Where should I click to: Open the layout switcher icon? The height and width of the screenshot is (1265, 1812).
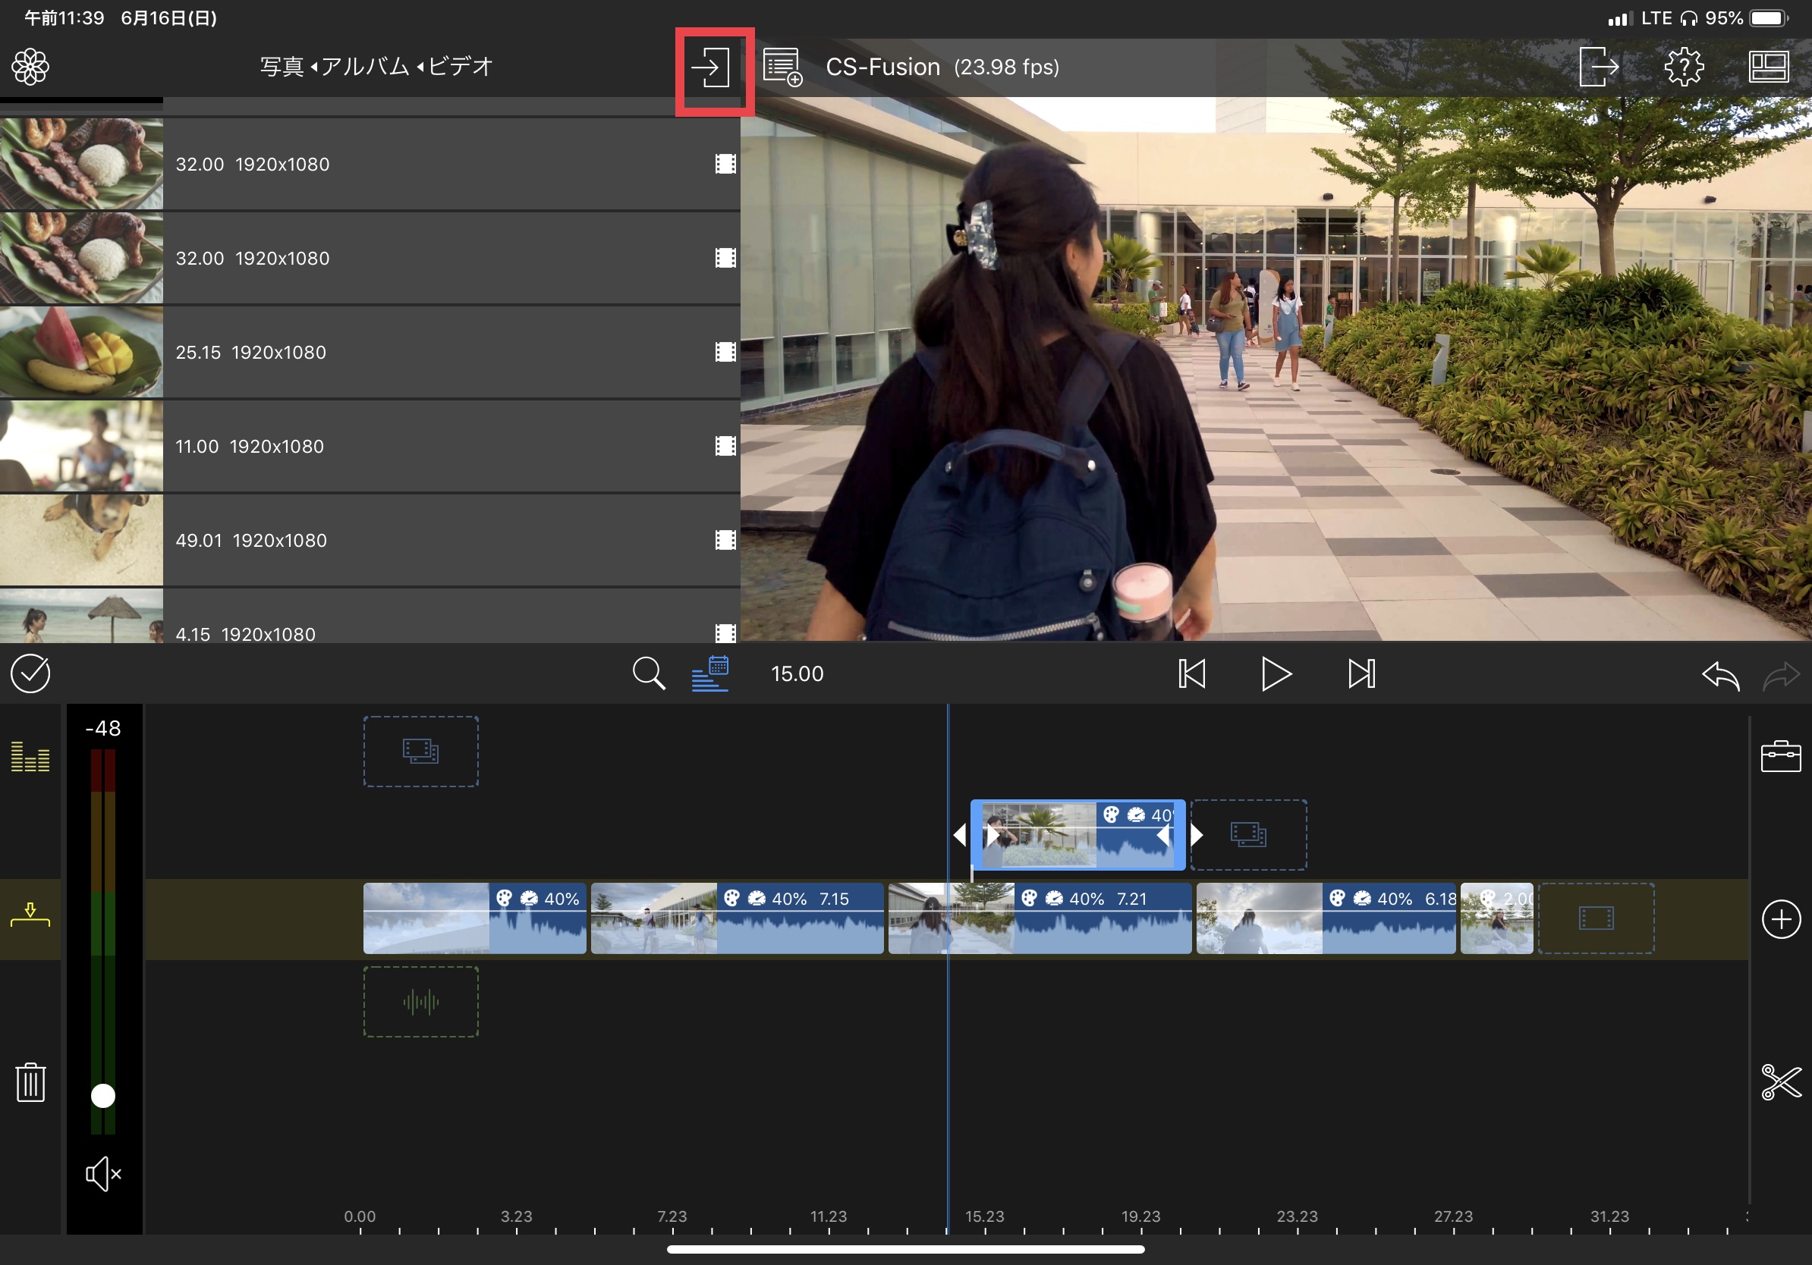click(x=1768, y=67)
